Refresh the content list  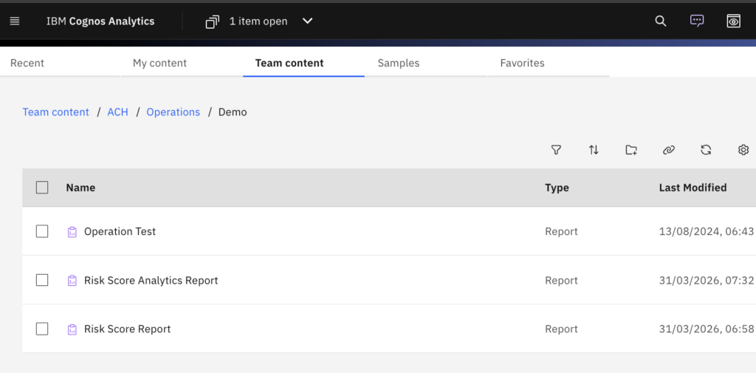pos(706,150)
